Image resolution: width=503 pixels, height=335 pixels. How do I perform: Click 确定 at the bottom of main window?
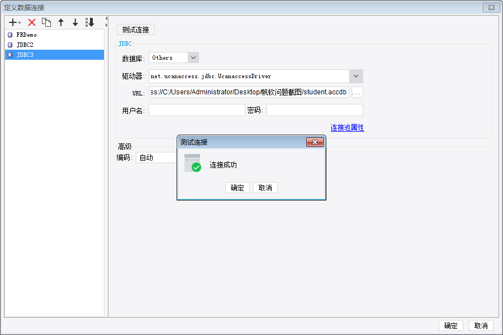point(451,326)
